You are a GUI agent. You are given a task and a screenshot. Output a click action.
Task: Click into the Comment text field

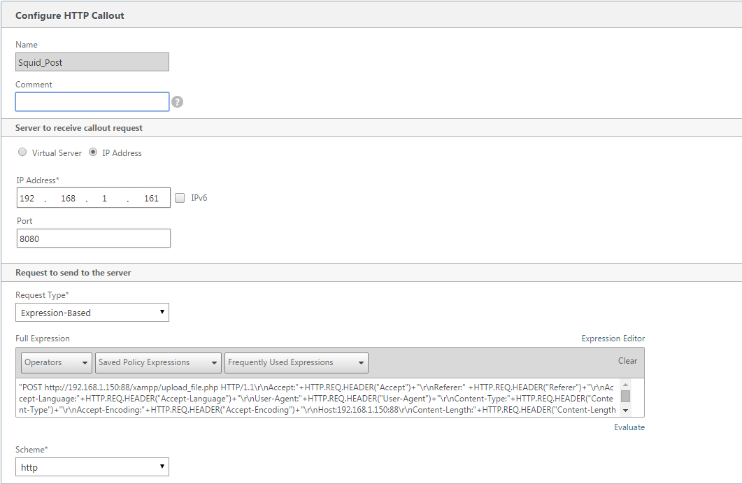[92, 102]
